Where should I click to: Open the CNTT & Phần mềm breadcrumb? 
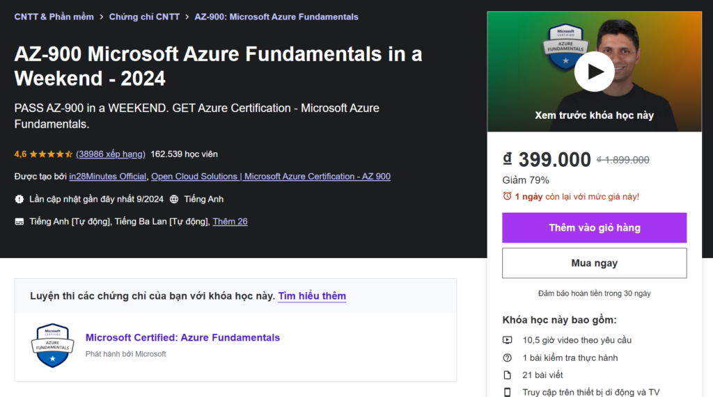[54, 17]
